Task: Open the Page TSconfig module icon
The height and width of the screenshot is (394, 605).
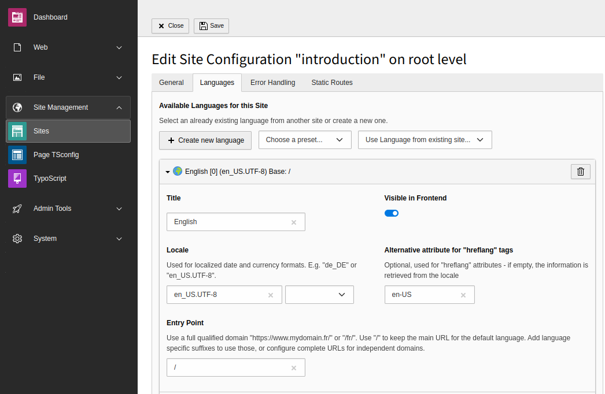Action: tap(17, 155)
